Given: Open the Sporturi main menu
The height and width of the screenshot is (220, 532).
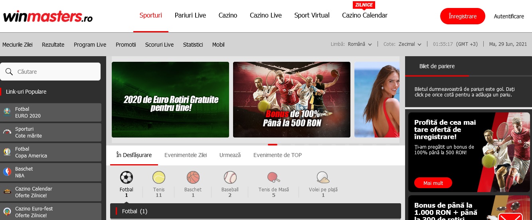Looking at the screenshot, I should [151, 16].
